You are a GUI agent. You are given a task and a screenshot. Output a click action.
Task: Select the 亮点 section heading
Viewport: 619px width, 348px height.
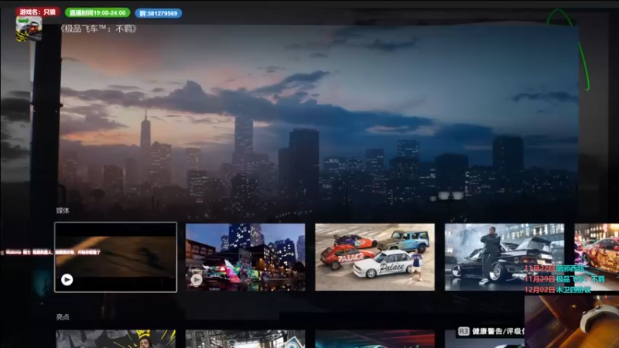(x=63, y=317)
